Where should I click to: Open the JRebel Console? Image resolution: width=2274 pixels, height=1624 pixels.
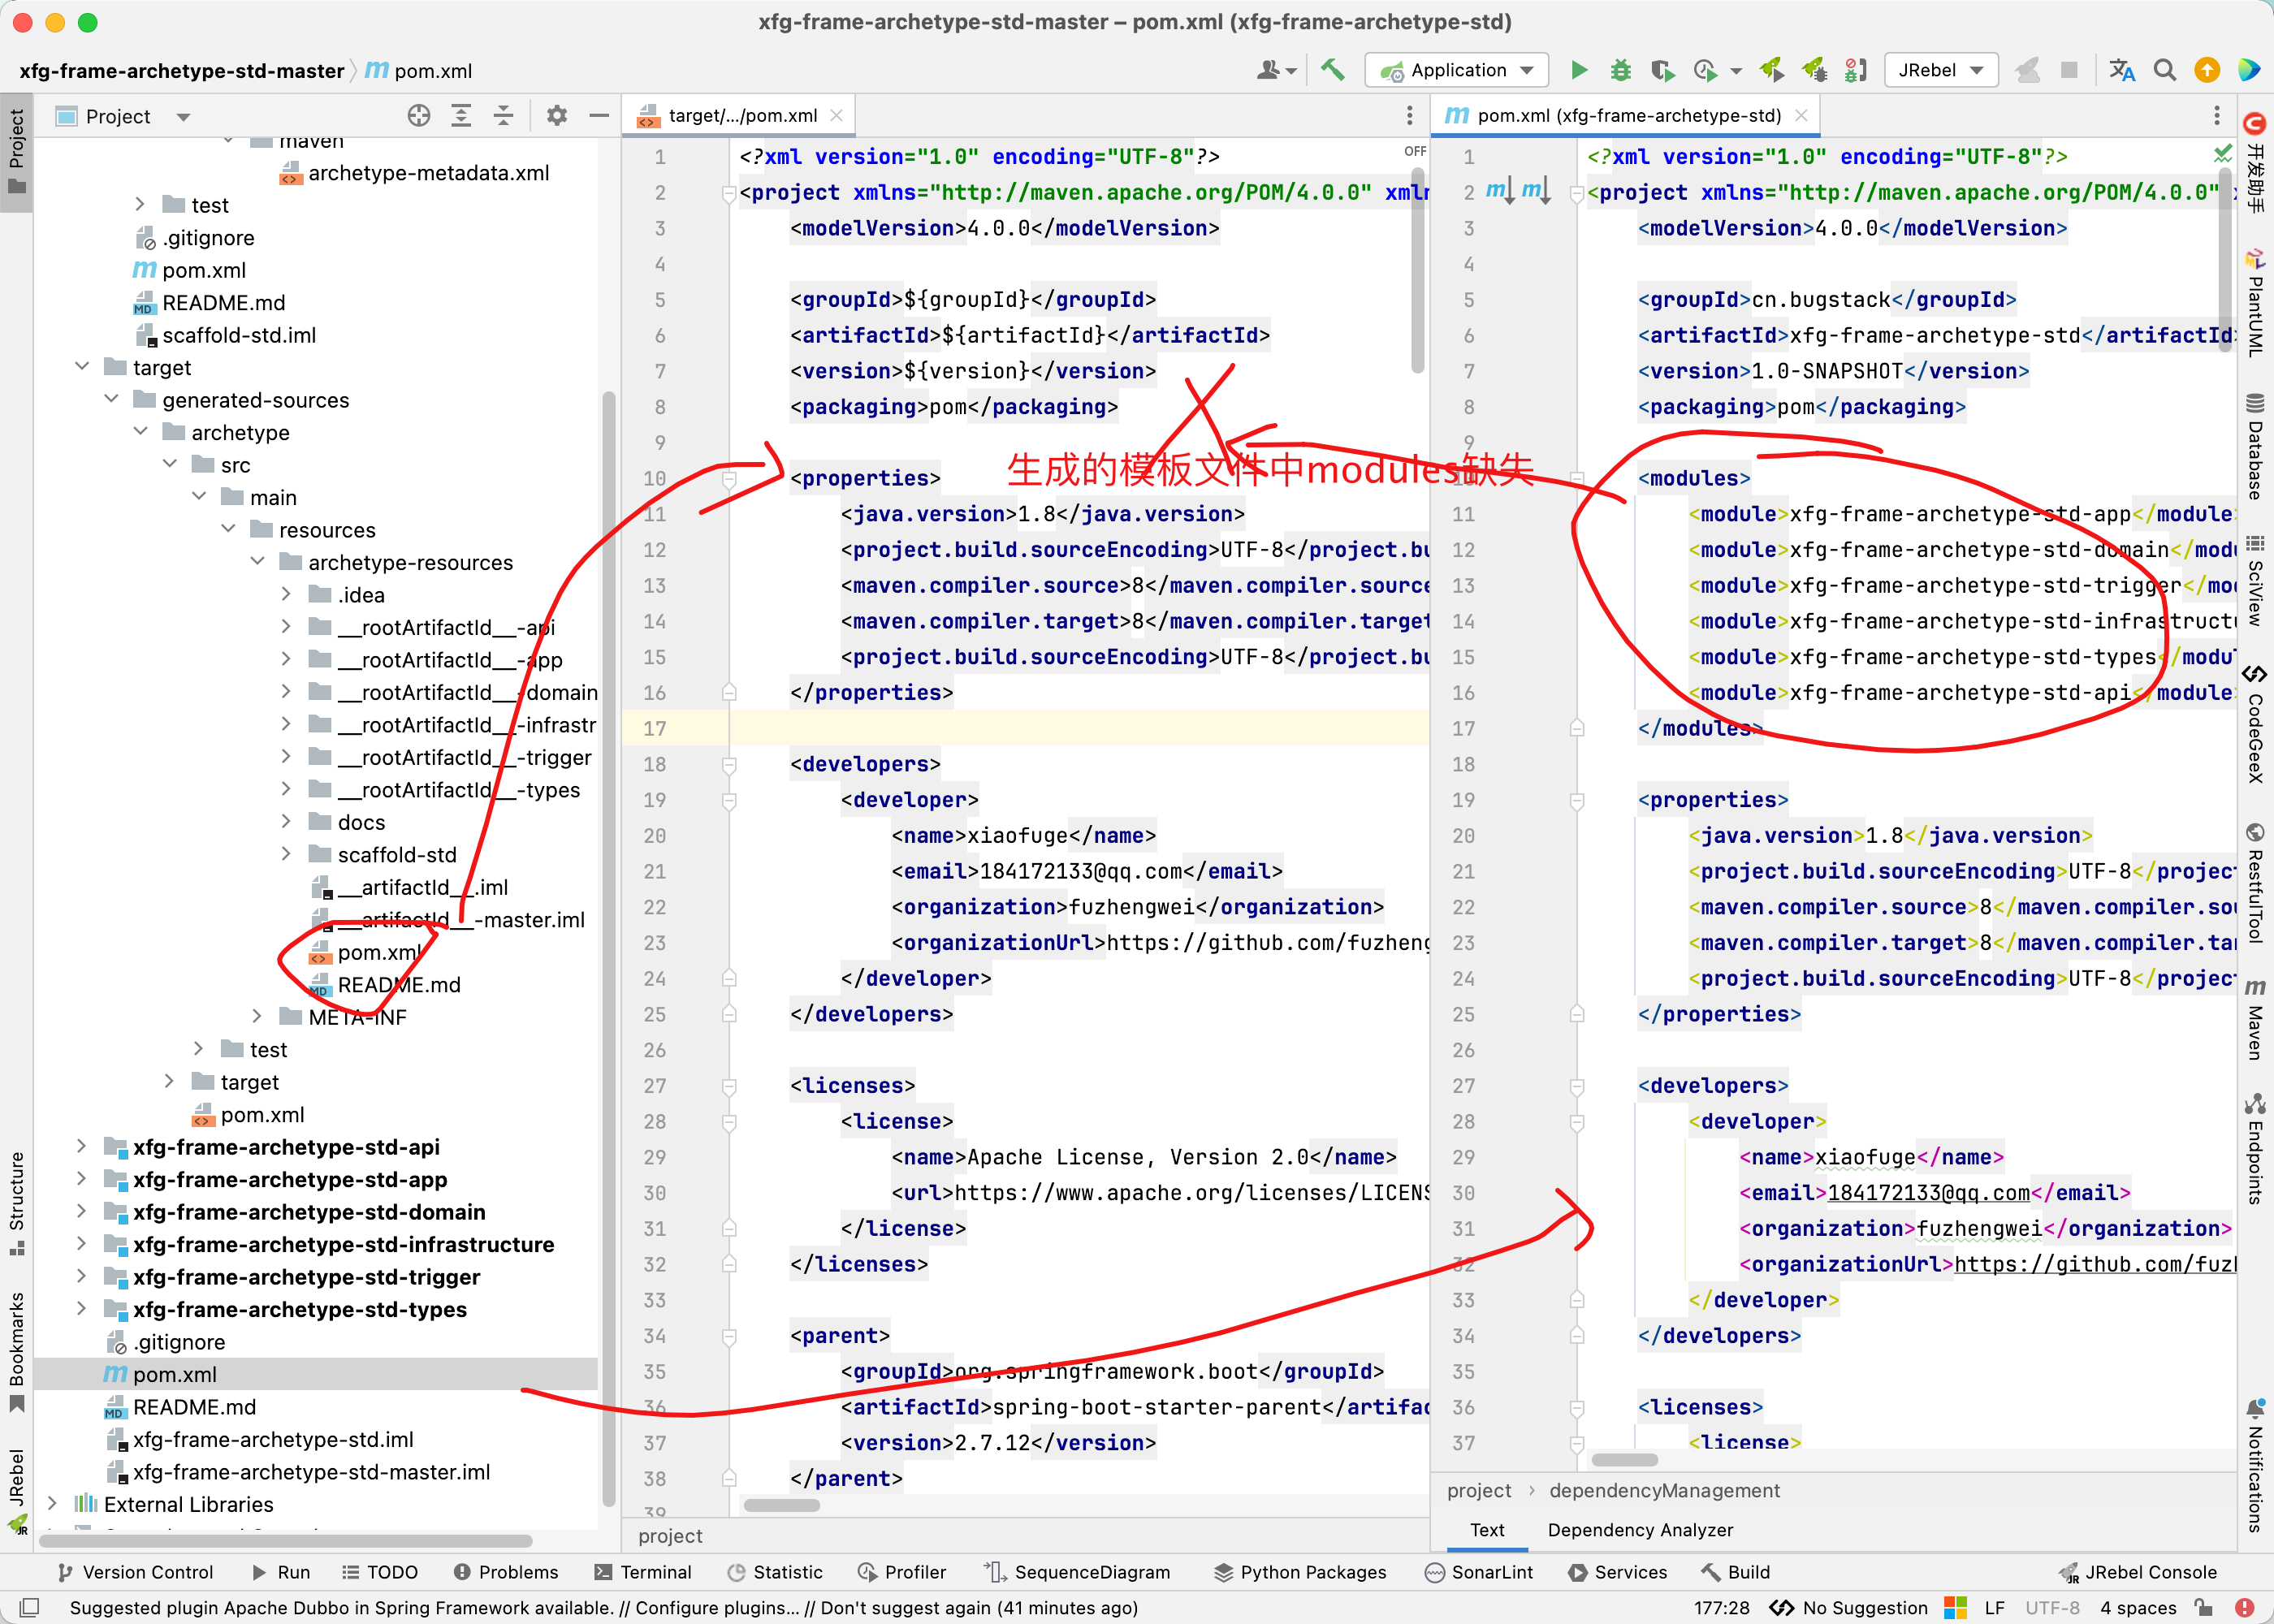tap(2137, 1572)
